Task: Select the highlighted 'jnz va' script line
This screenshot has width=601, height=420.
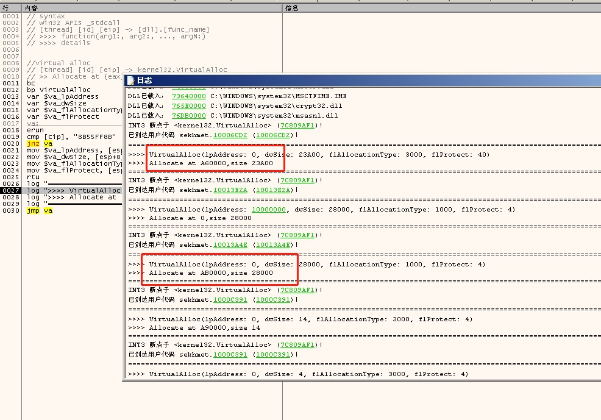Action: tap(39, 143)
